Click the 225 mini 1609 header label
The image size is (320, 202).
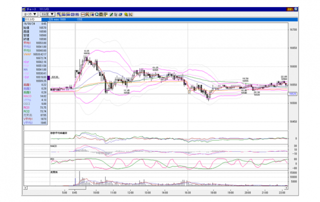57,19
